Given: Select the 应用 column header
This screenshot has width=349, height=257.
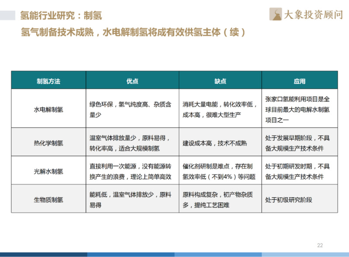Looking at the screenshot, I should pyautogui.click(x=299, y=81).
